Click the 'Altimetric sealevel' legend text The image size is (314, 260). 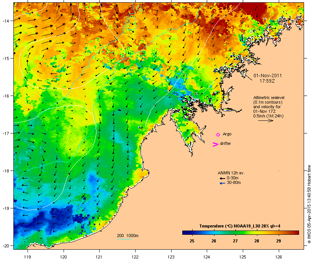[269, 97]
